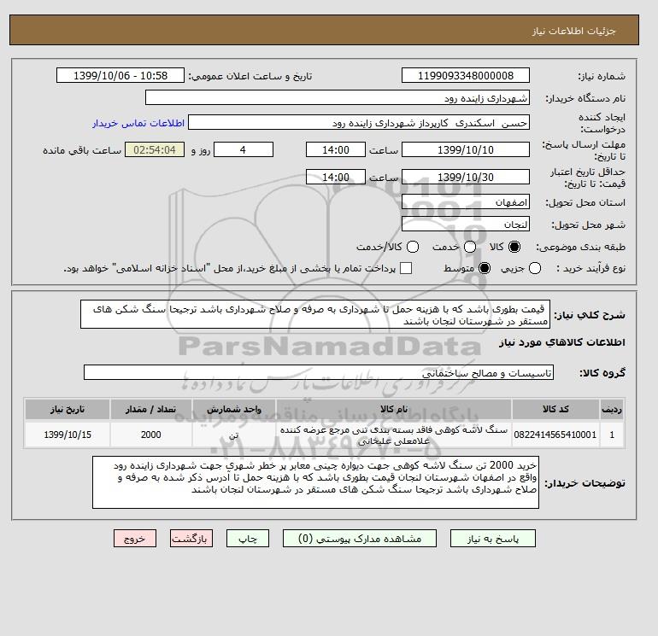The width and height of the screenshot is (658, 636).
Task: Select the خدمت radio button
Action: (x=470, y=247)
